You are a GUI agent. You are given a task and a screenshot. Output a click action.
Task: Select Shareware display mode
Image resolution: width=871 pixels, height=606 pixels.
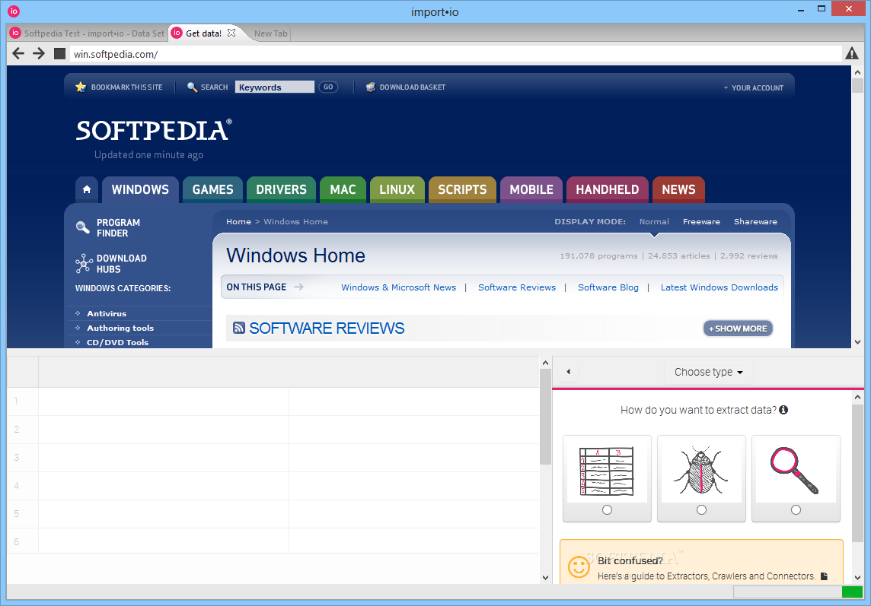[x=755, y=221]
